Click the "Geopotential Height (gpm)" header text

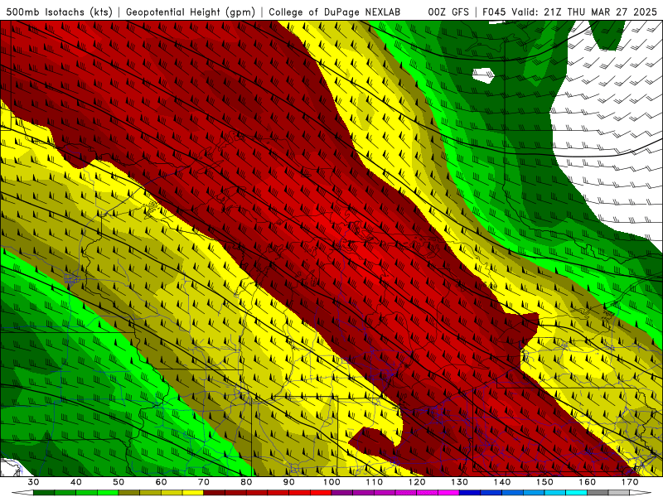(x=191, y=12)
